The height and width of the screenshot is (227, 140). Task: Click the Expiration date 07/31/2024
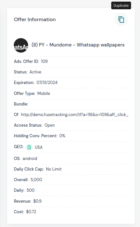pos(47,82)
